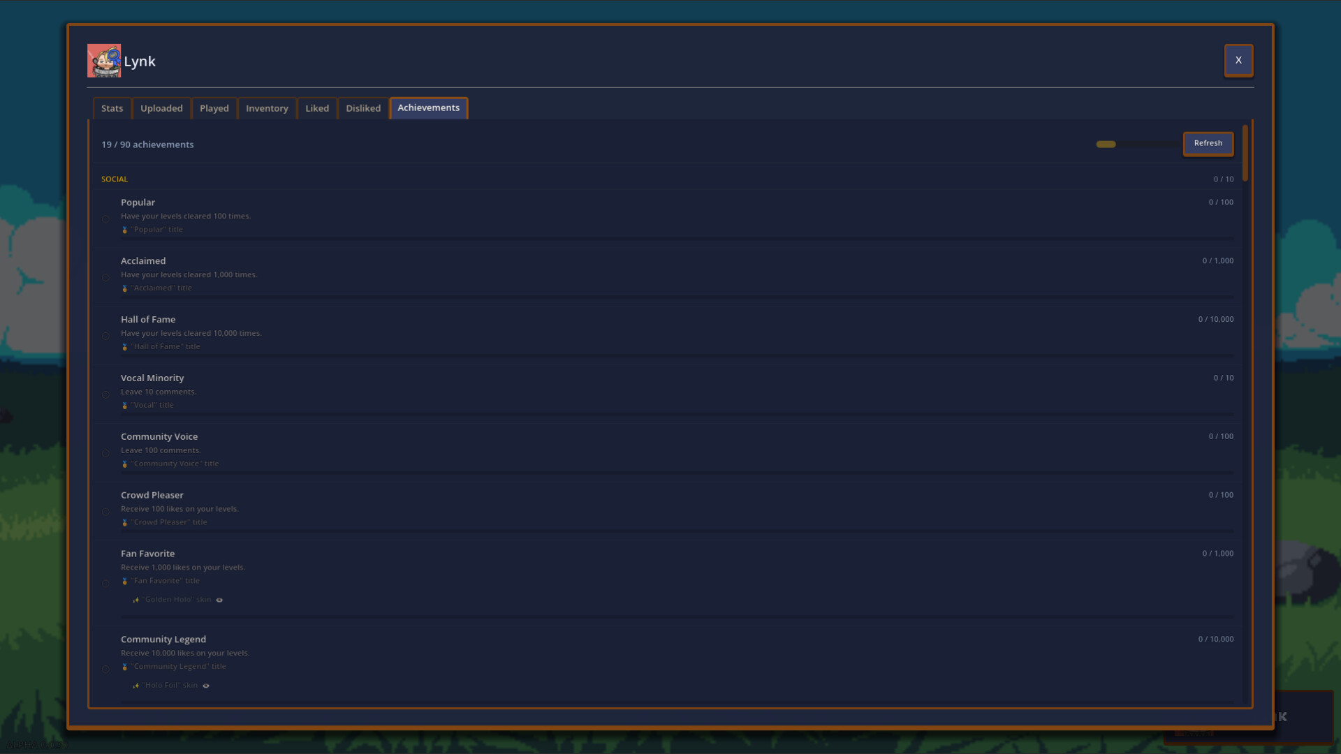This screenshot has width=1341, height=754.
Task: Preview the Golden Holo skin via eye icon
Action: (219, 600)
